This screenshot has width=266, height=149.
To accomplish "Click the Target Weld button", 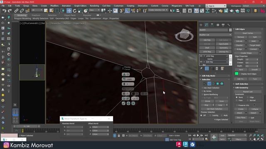I will tap(255, 45).
